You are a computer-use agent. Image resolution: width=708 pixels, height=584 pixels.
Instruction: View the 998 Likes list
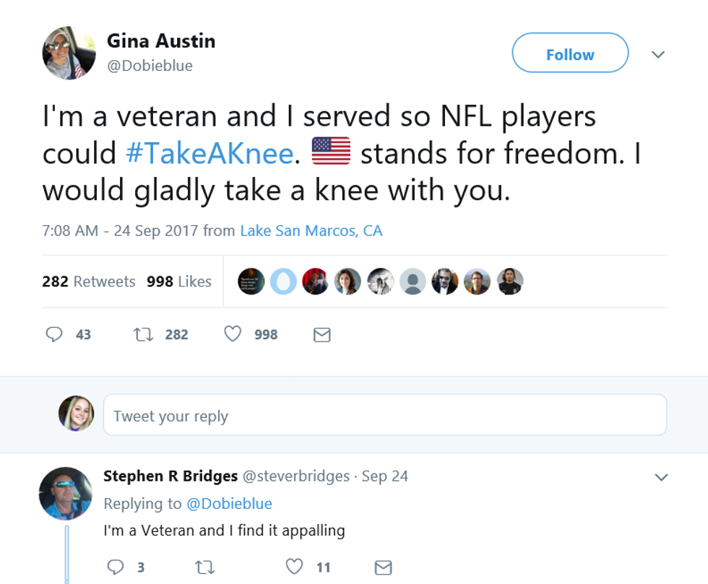pyautogui.click(x=179, y=282)
